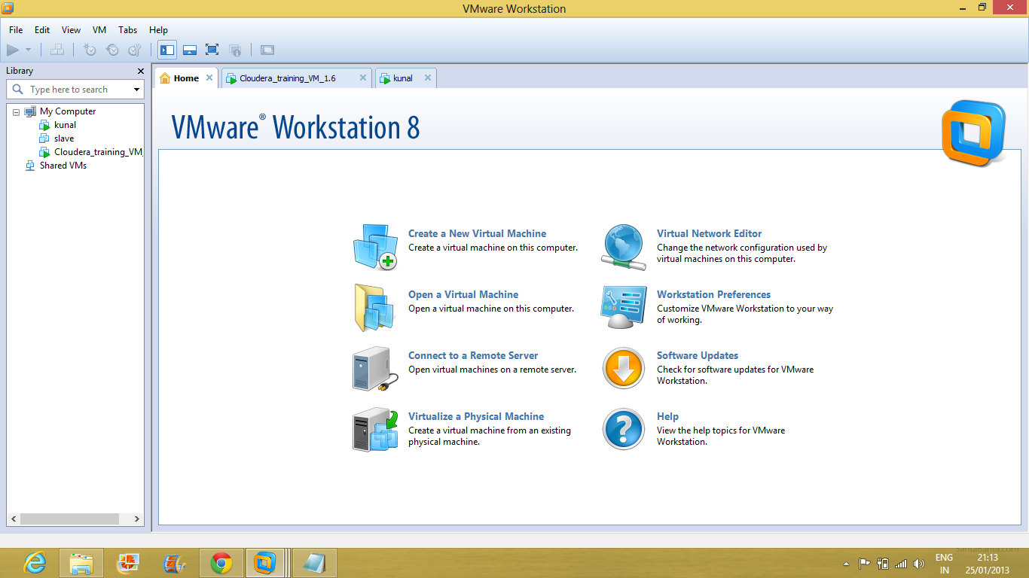Click the Help link on Home page
The height and width of the screenshot is (578, 1029).
click(x=667, y=417)
